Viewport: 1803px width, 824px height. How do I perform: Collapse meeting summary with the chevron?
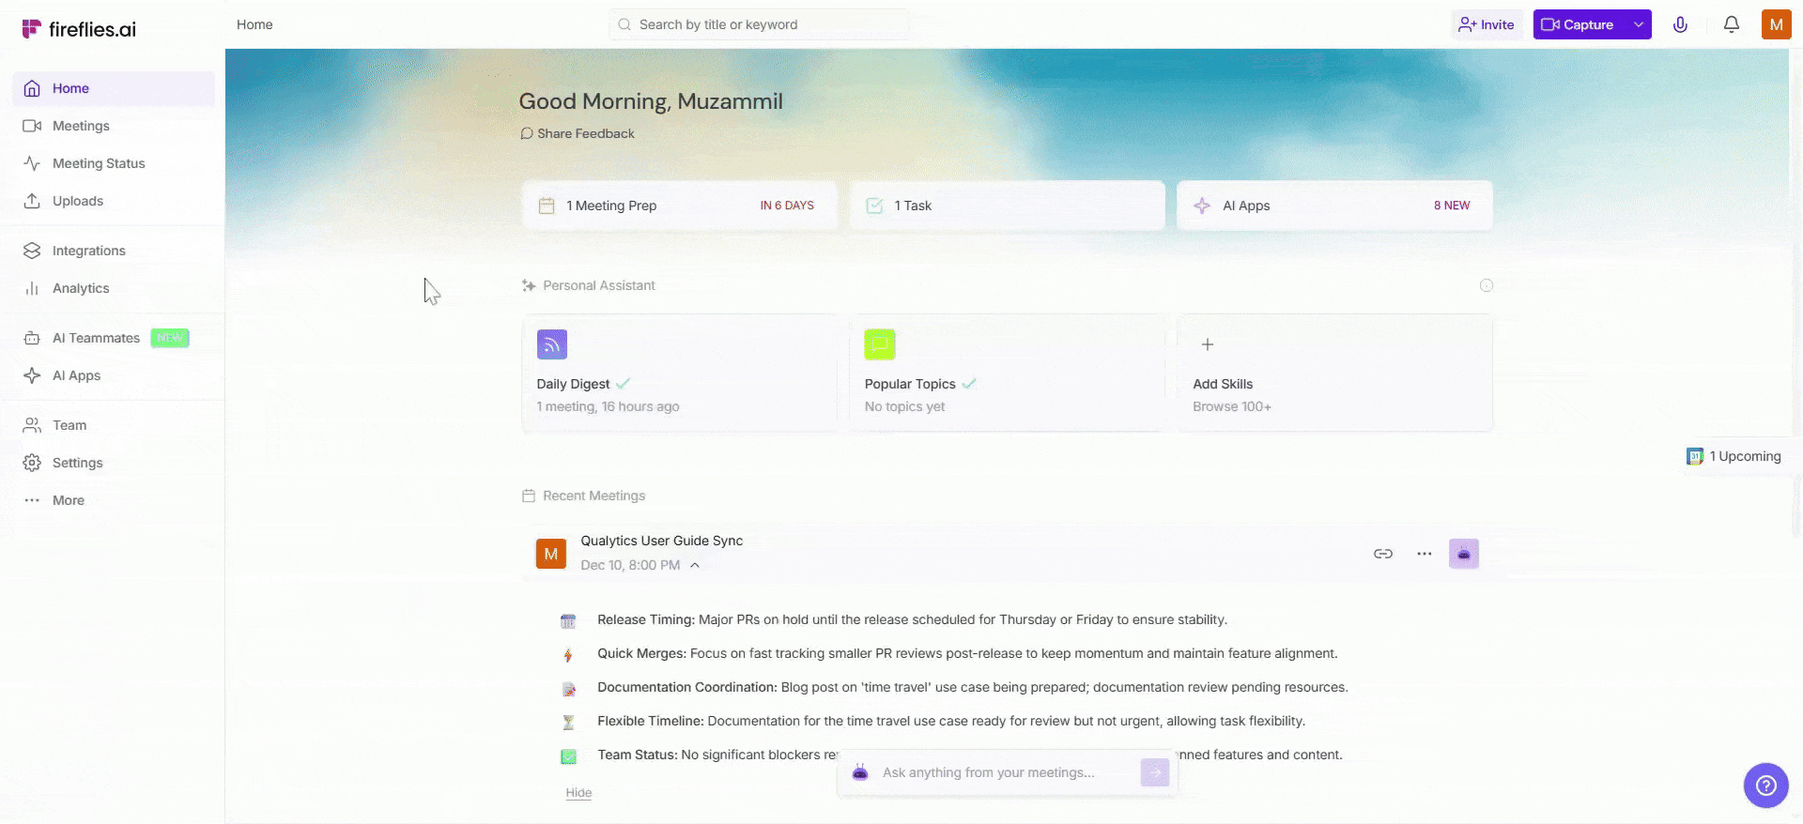695,565
